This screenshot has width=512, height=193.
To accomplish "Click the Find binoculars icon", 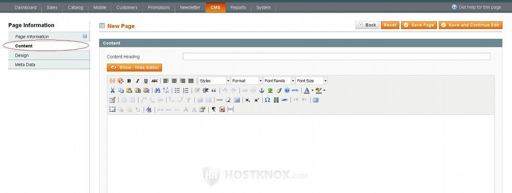I will tap(157, 90).
